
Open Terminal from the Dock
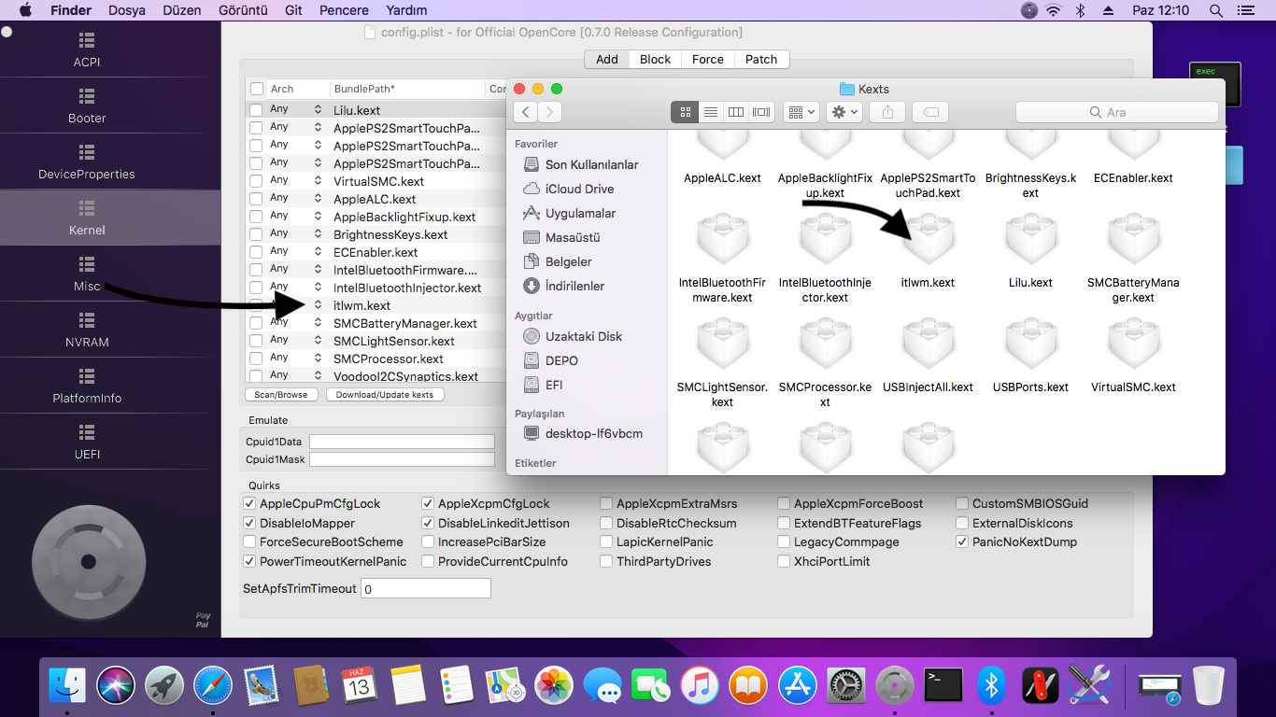[943, 685]
